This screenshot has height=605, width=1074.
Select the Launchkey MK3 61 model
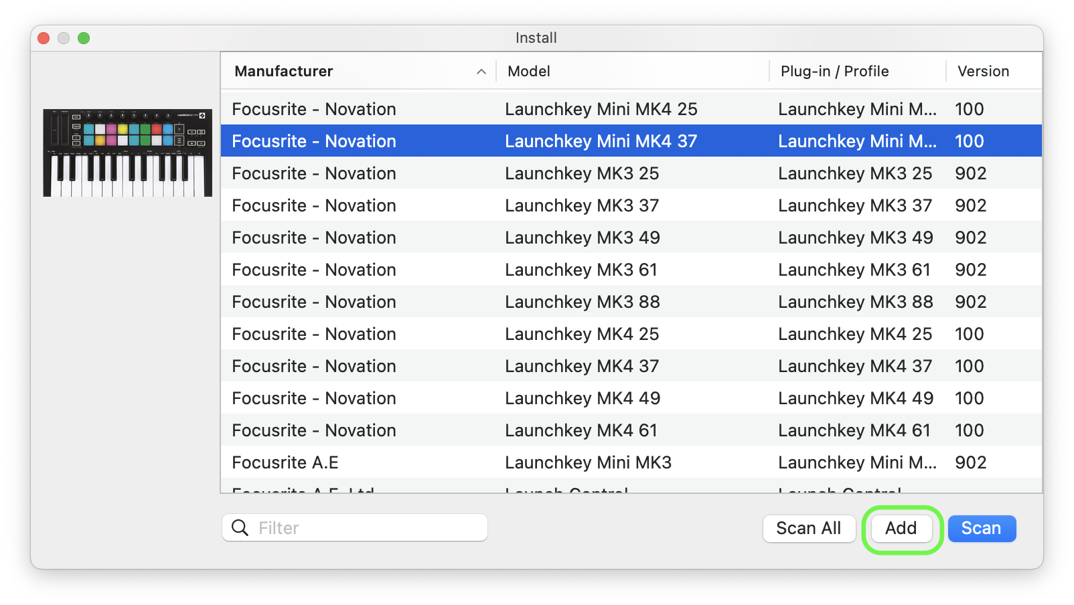click(581, 270)
